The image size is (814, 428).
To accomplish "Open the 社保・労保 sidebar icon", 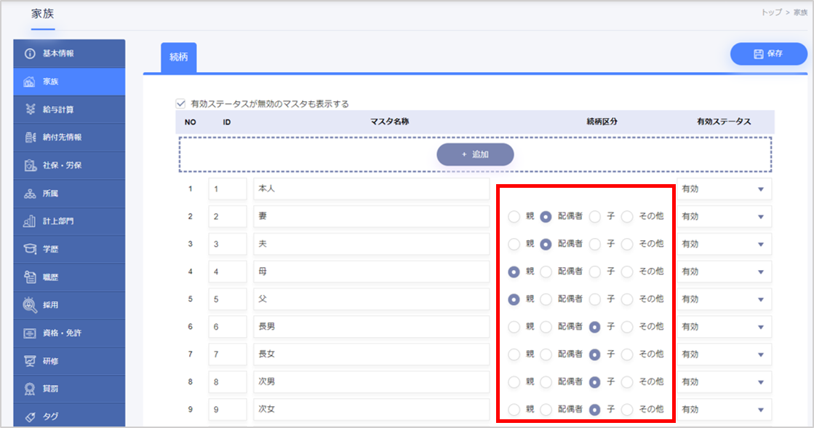I will [31, 165].
